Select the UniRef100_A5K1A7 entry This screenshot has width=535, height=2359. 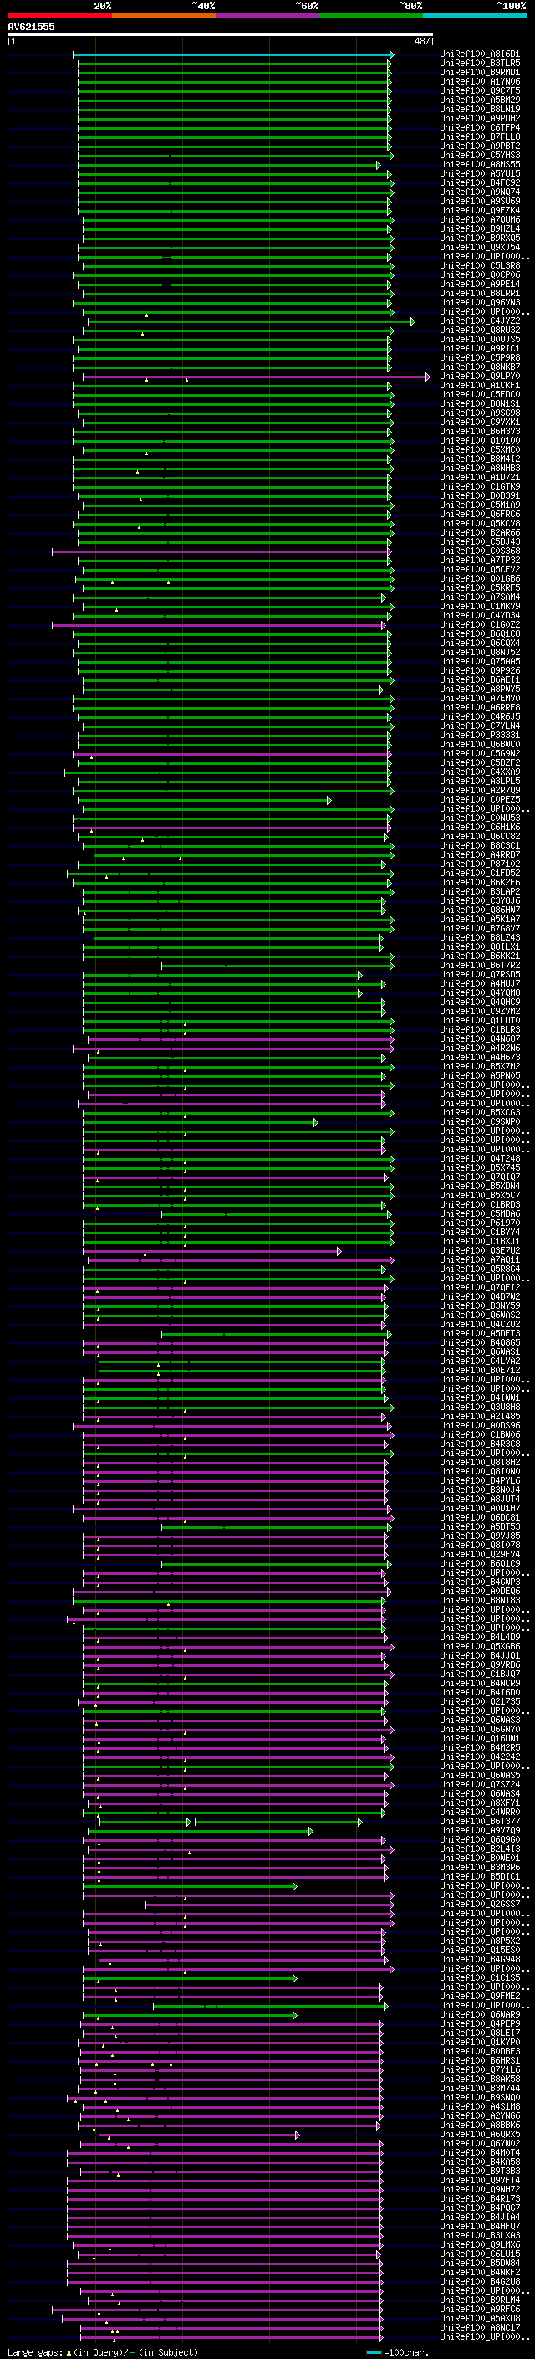pyautogui.click(x=480, y=920)
